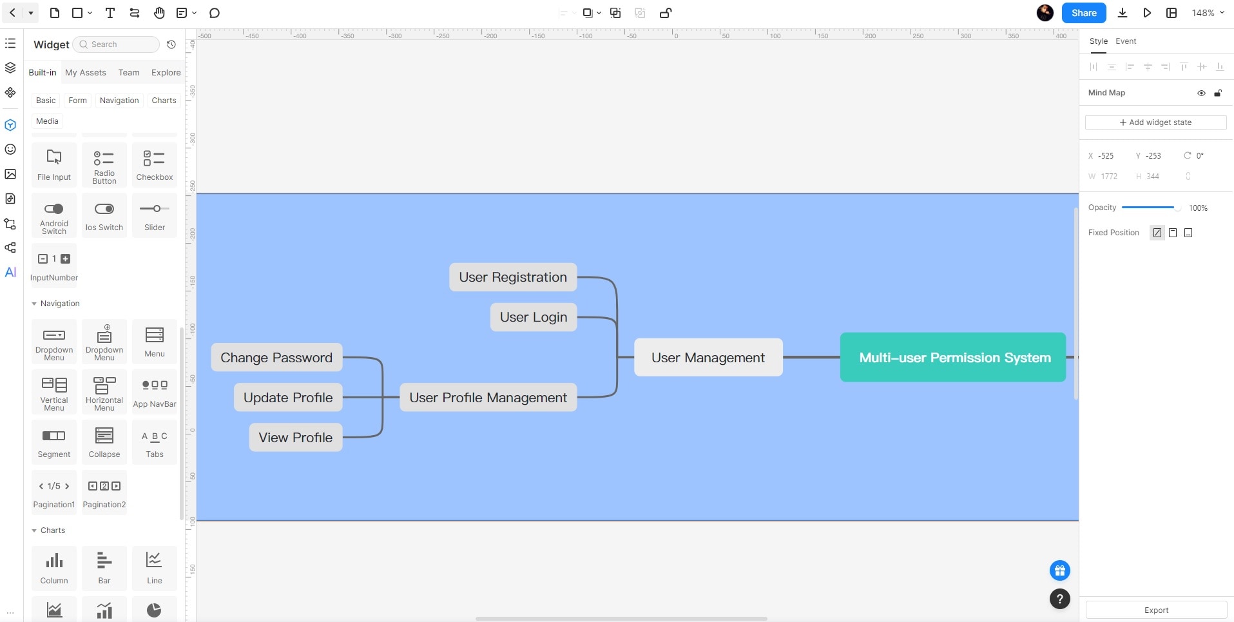Add the File Input widget

[54, 165]
